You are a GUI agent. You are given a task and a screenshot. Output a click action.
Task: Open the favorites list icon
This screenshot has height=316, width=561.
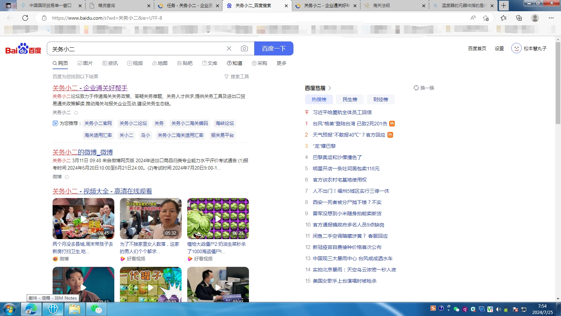pyautogui.click(x=503, y=18)
